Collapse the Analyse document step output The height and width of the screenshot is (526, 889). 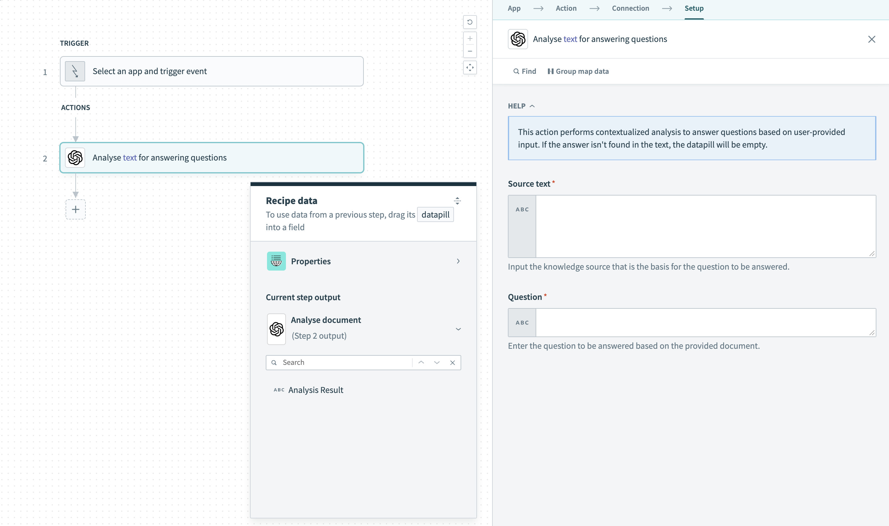[x=458, y=329]
